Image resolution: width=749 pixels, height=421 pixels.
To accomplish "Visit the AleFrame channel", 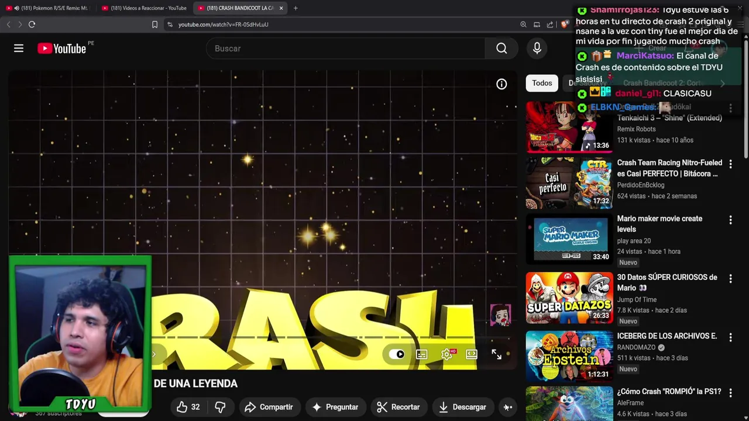I will pyautogui.click(x=630, y=403).
